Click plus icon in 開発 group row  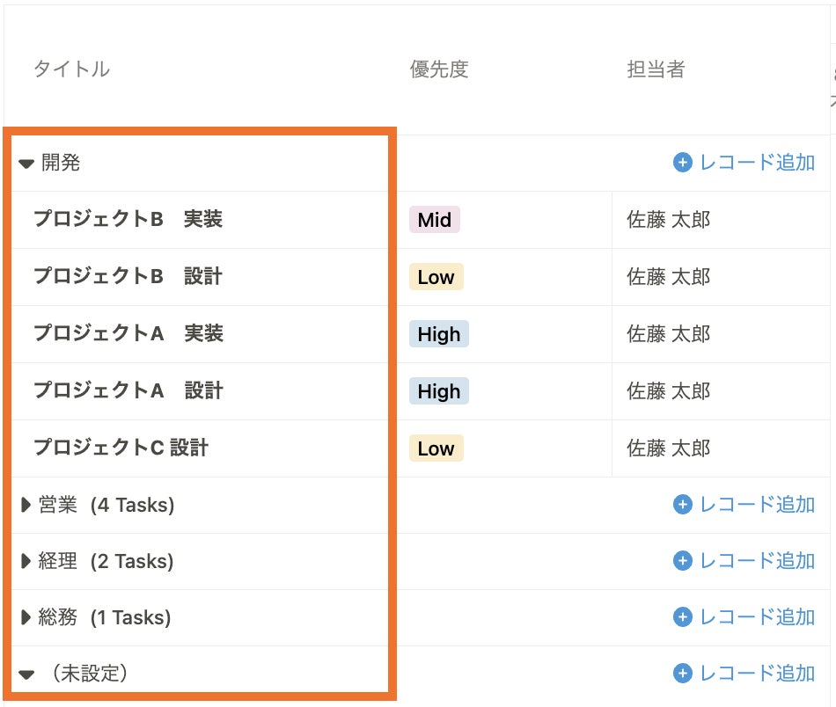683,163
